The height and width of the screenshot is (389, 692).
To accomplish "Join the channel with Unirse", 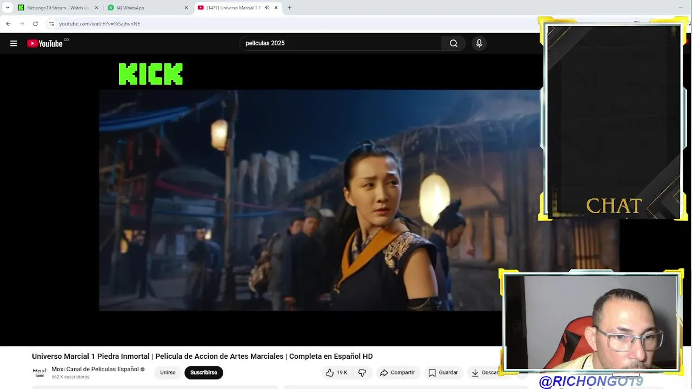I will click(x=168, y=372).
